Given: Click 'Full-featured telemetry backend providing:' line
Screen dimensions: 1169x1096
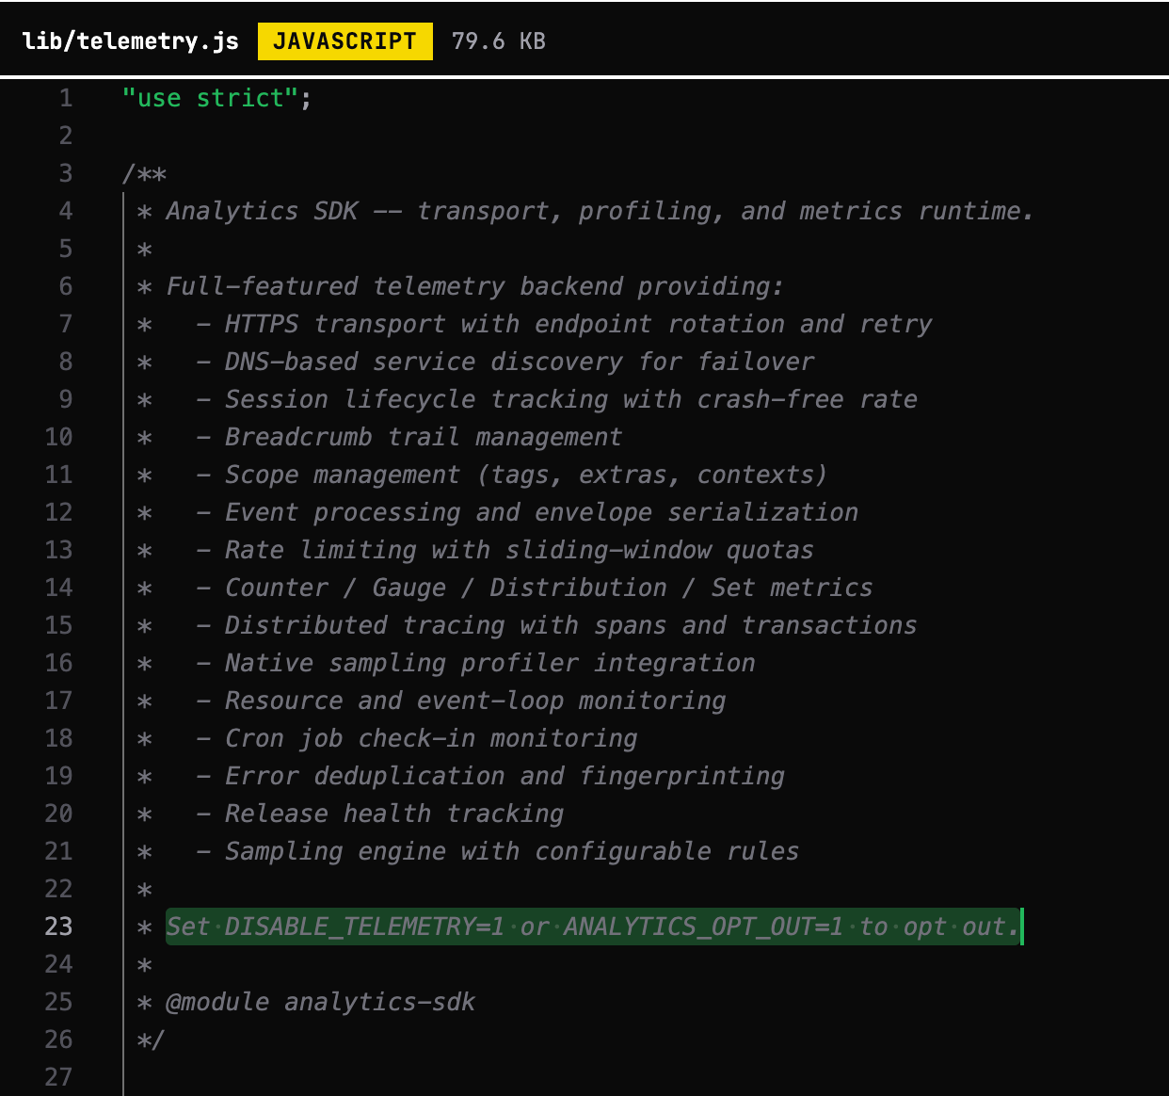Looking at the screenshot, I should [460, 286].
